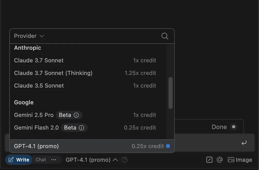Click the help question mark icon near model selector

tap(125, 160)
